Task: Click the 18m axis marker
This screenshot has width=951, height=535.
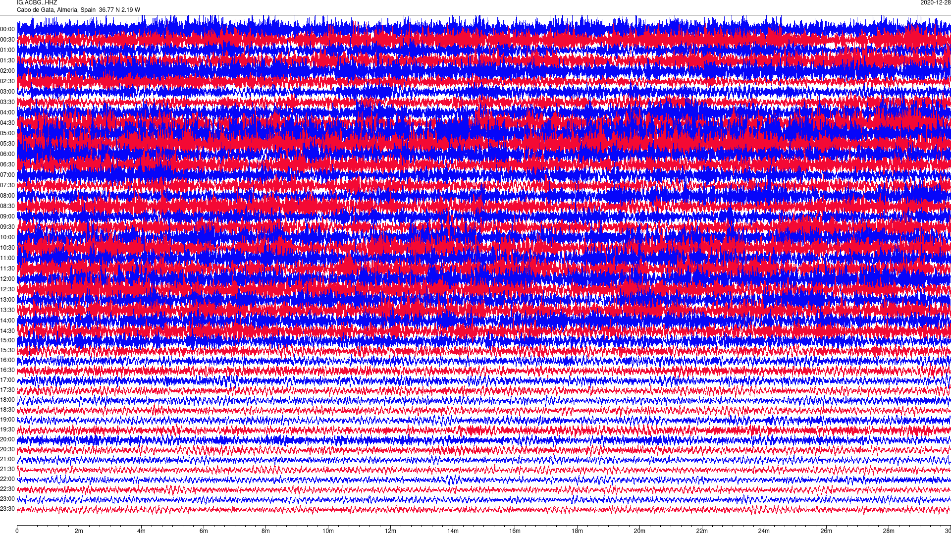Action: click(x=577, y=531)
